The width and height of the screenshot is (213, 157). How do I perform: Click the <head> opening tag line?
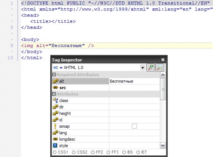tap(30, 15)
